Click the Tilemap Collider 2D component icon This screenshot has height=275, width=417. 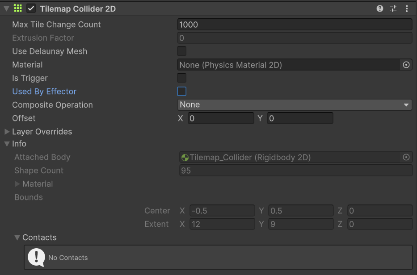(x=18, y=8)
